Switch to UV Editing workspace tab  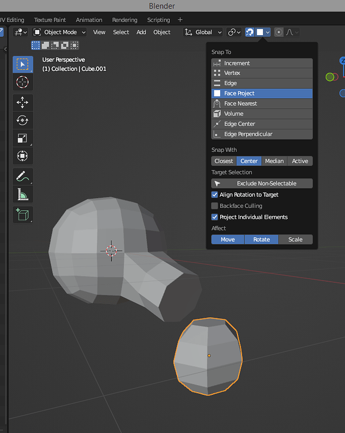click(12, 20)
